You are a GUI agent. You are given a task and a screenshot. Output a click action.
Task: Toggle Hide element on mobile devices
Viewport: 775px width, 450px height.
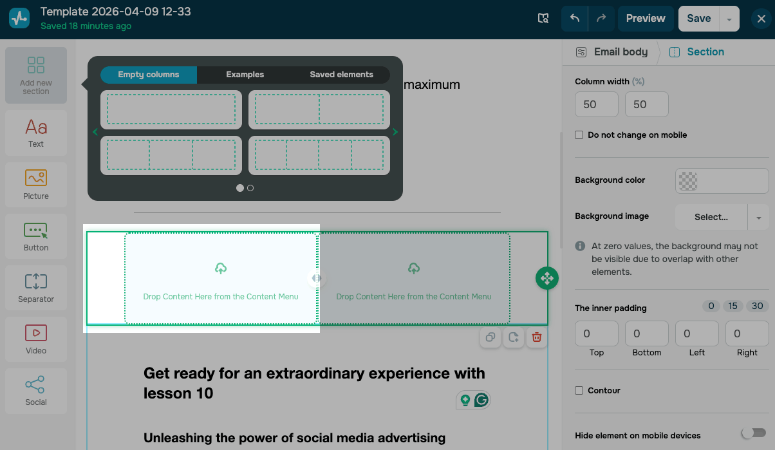(x=754, y=433)
